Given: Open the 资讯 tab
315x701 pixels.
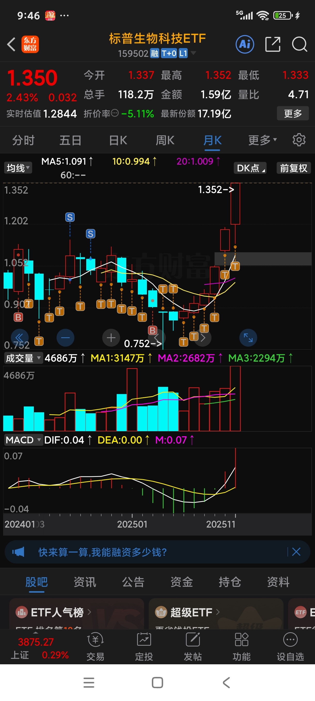Looking at the screenshot, I should 85,582.
